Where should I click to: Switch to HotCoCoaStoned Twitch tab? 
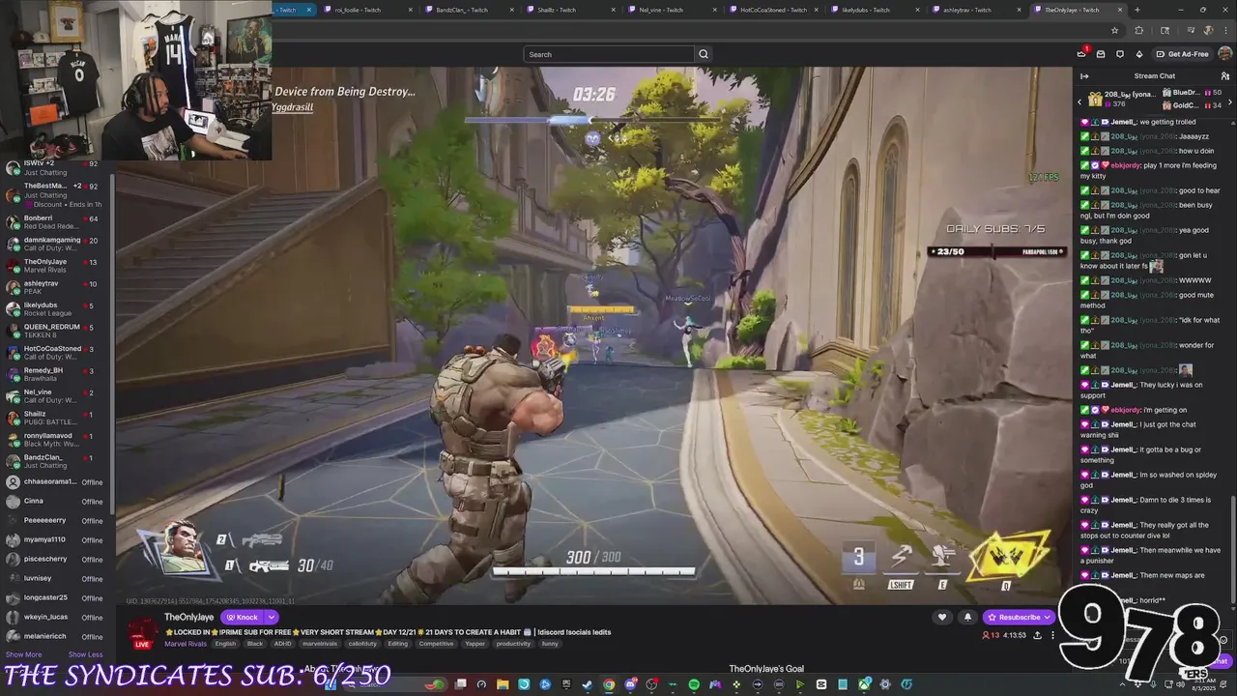774,10
